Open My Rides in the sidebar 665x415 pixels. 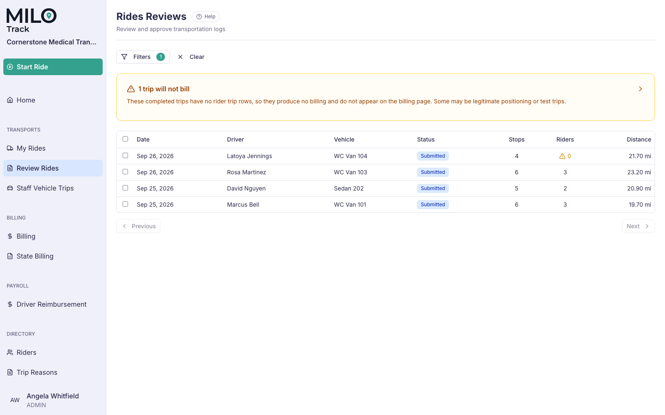click(53, 148)
